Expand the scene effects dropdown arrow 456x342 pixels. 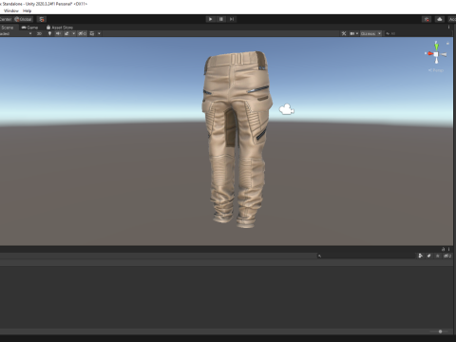[x=74, y=33]
